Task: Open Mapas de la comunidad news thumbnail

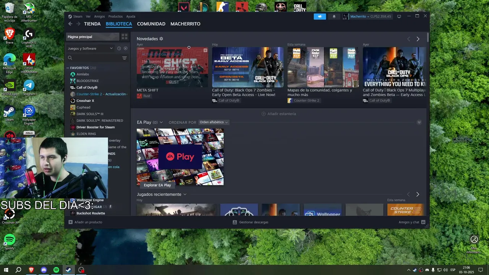Action: (323, 67)
